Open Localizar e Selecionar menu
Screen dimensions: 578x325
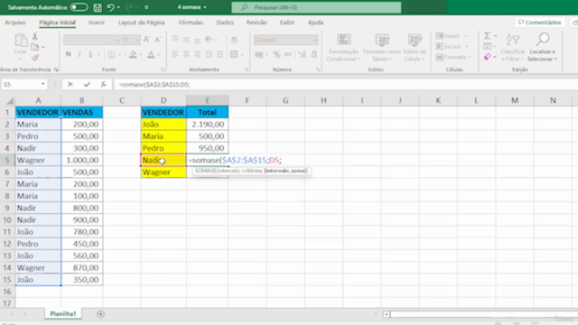point(542,47)
